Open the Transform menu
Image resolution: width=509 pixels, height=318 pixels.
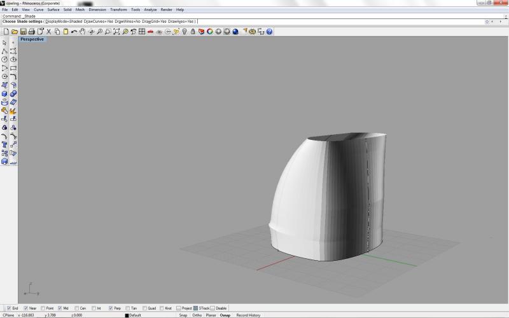pyautogui.click(x=118, y=10)
